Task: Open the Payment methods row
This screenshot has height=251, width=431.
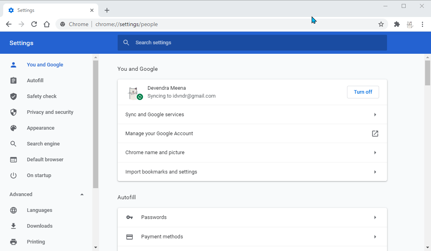Action: (252, 237)
